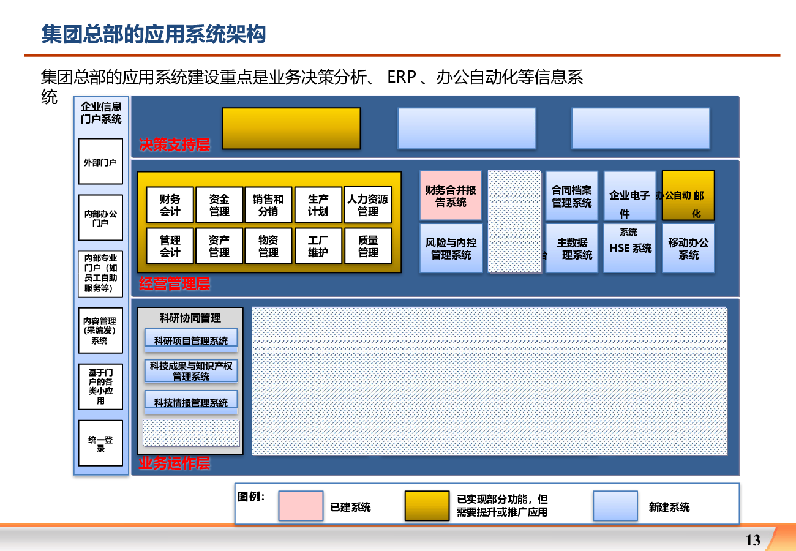The width and height of the screenshot is (796, 551).
Task: Select the 已建系统 legend text
Action: (x=350, y=507)
